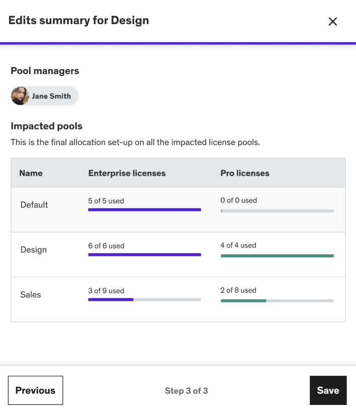
Task: Close the Edits summary dialog
Action: (332, 22)
